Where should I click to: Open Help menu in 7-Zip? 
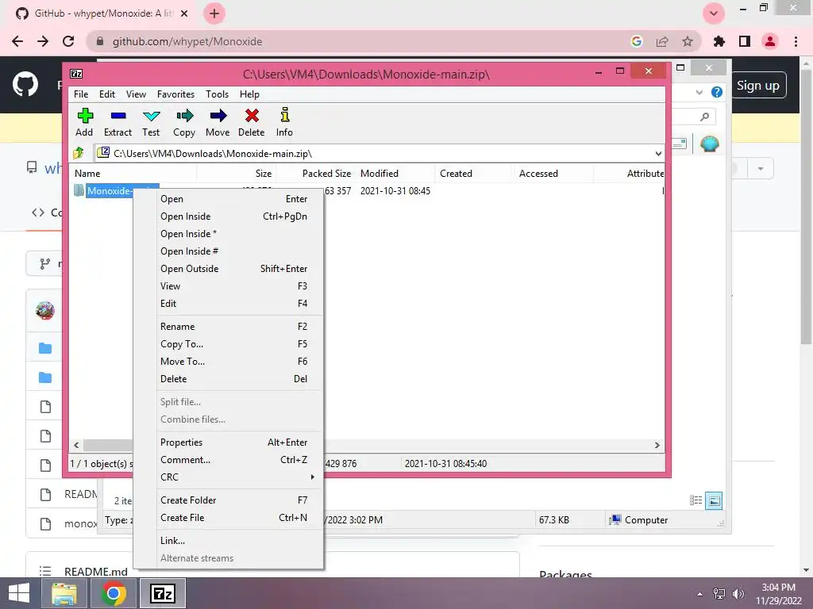point(249,94)
